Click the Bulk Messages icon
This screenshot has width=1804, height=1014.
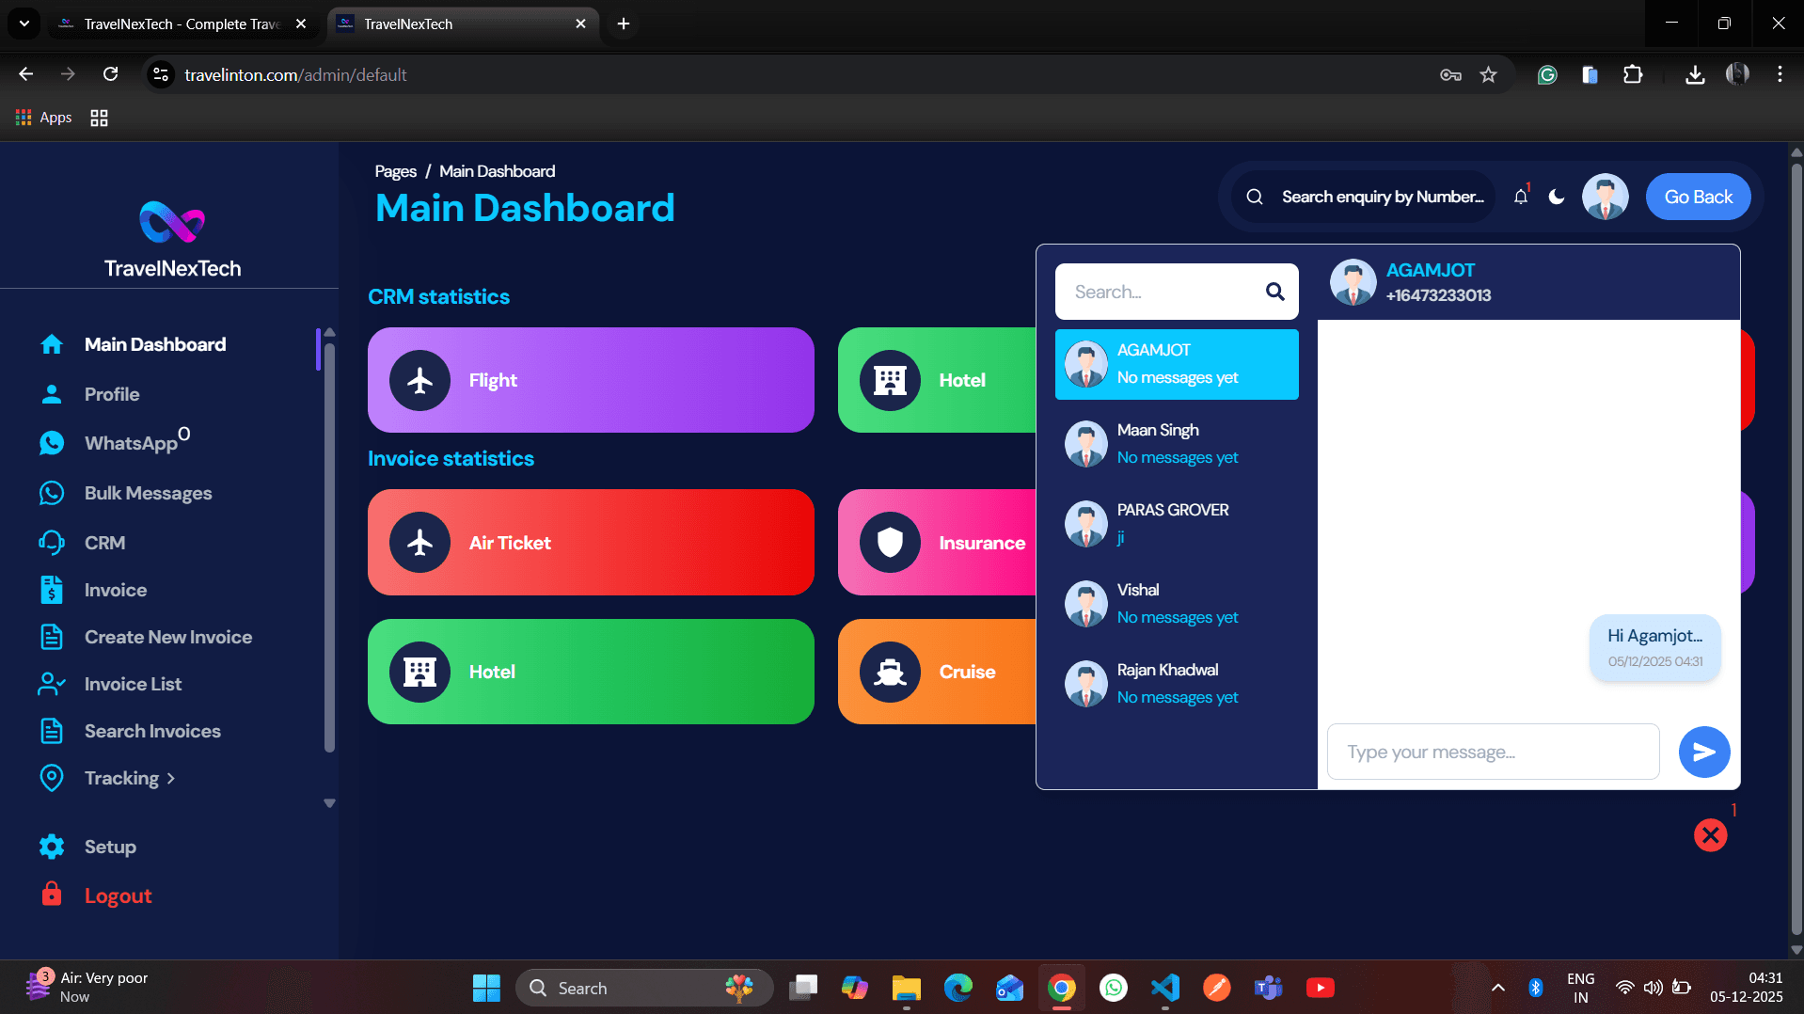[x=52, y=492]
